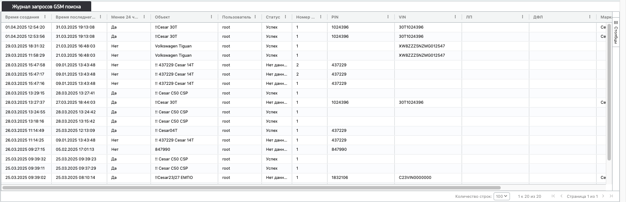
Task: Select row created 28.03.2025 13:27:37
Action: point(304,102)
